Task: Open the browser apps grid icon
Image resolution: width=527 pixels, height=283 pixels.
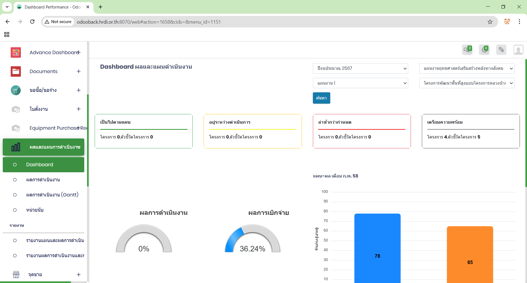Action: (7, 34)
